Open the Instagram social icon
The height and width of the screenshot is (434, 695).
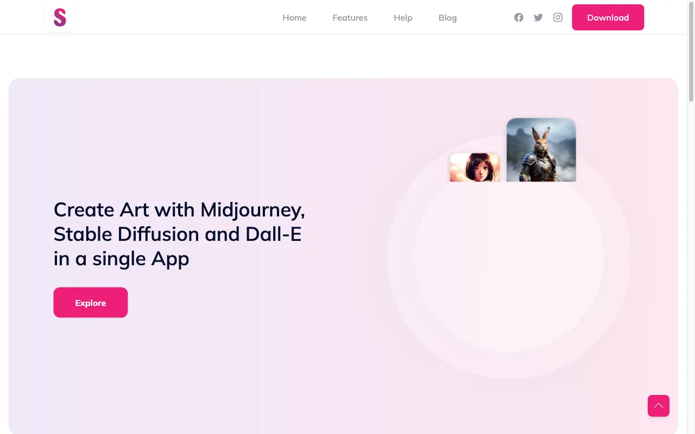558,17
